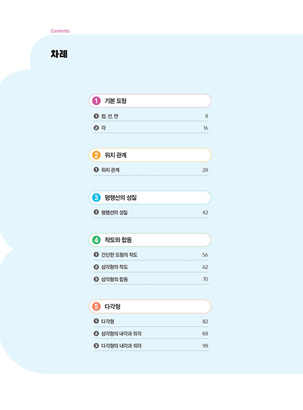
Task: Click the 차례 title heading
Action: (59, 54)
